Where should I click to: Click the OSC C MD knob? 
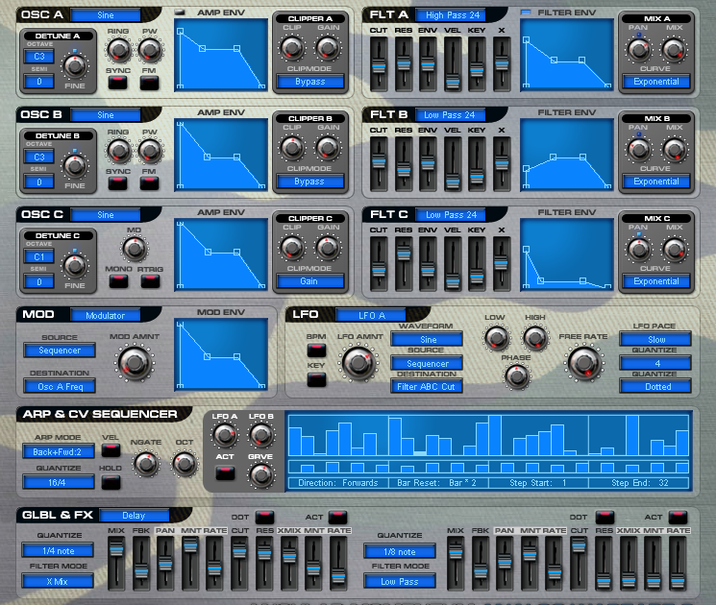[x=135, y=249]
